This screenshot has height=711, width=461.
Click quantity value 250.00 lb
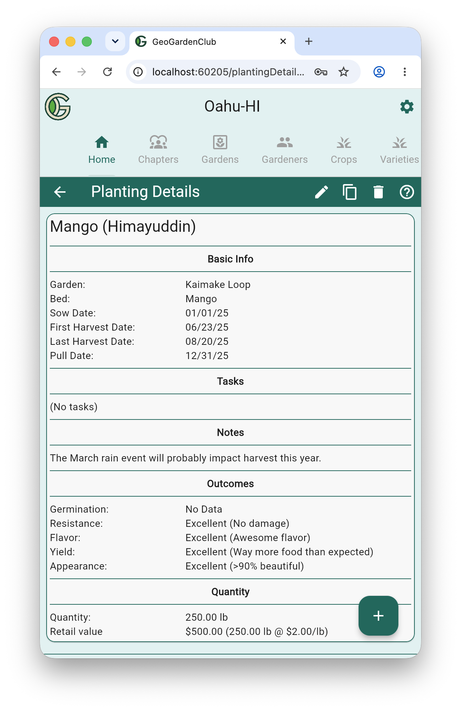[207, 618]
